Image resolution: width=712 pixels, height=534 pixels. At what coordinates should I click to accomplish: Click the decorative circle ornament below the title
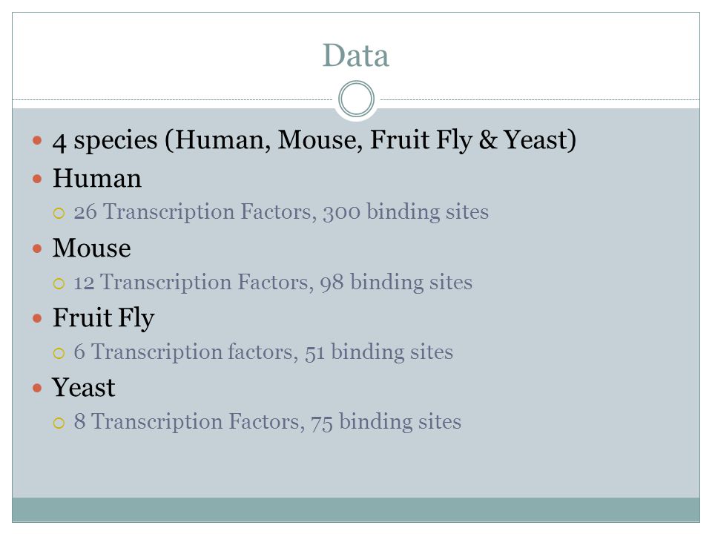click(x=357, y=99)
